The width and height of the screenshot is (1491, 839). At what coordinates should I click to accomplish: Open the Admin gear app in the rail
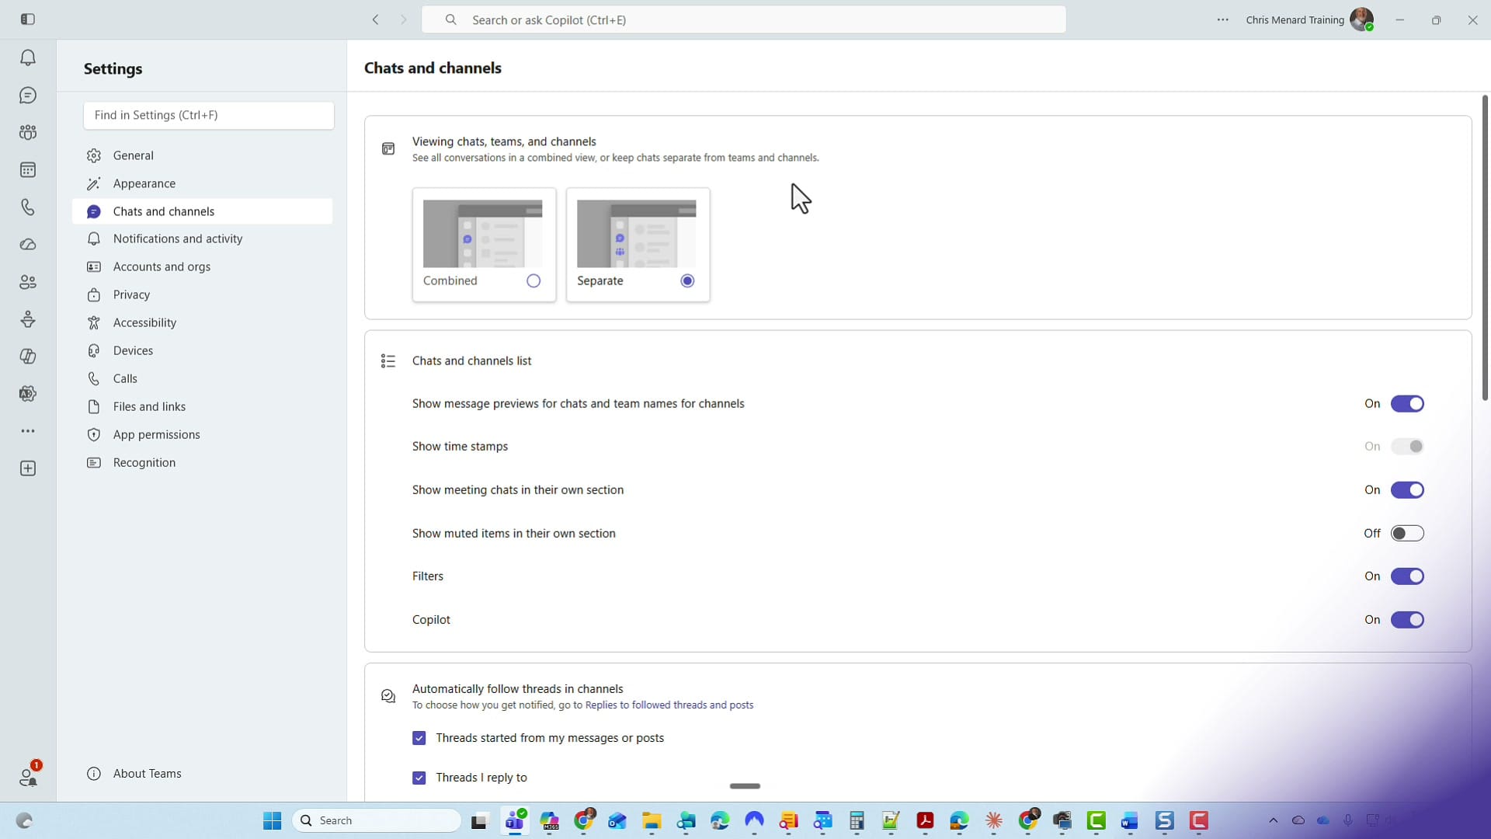coord(28,393)
